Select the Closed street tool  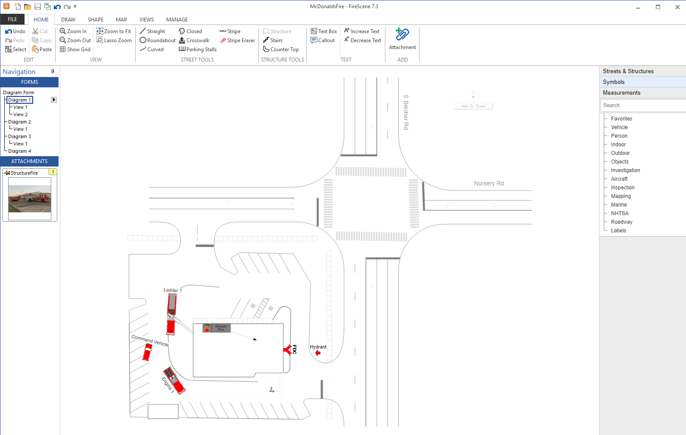pyautogui.click(x=190, y=31)
